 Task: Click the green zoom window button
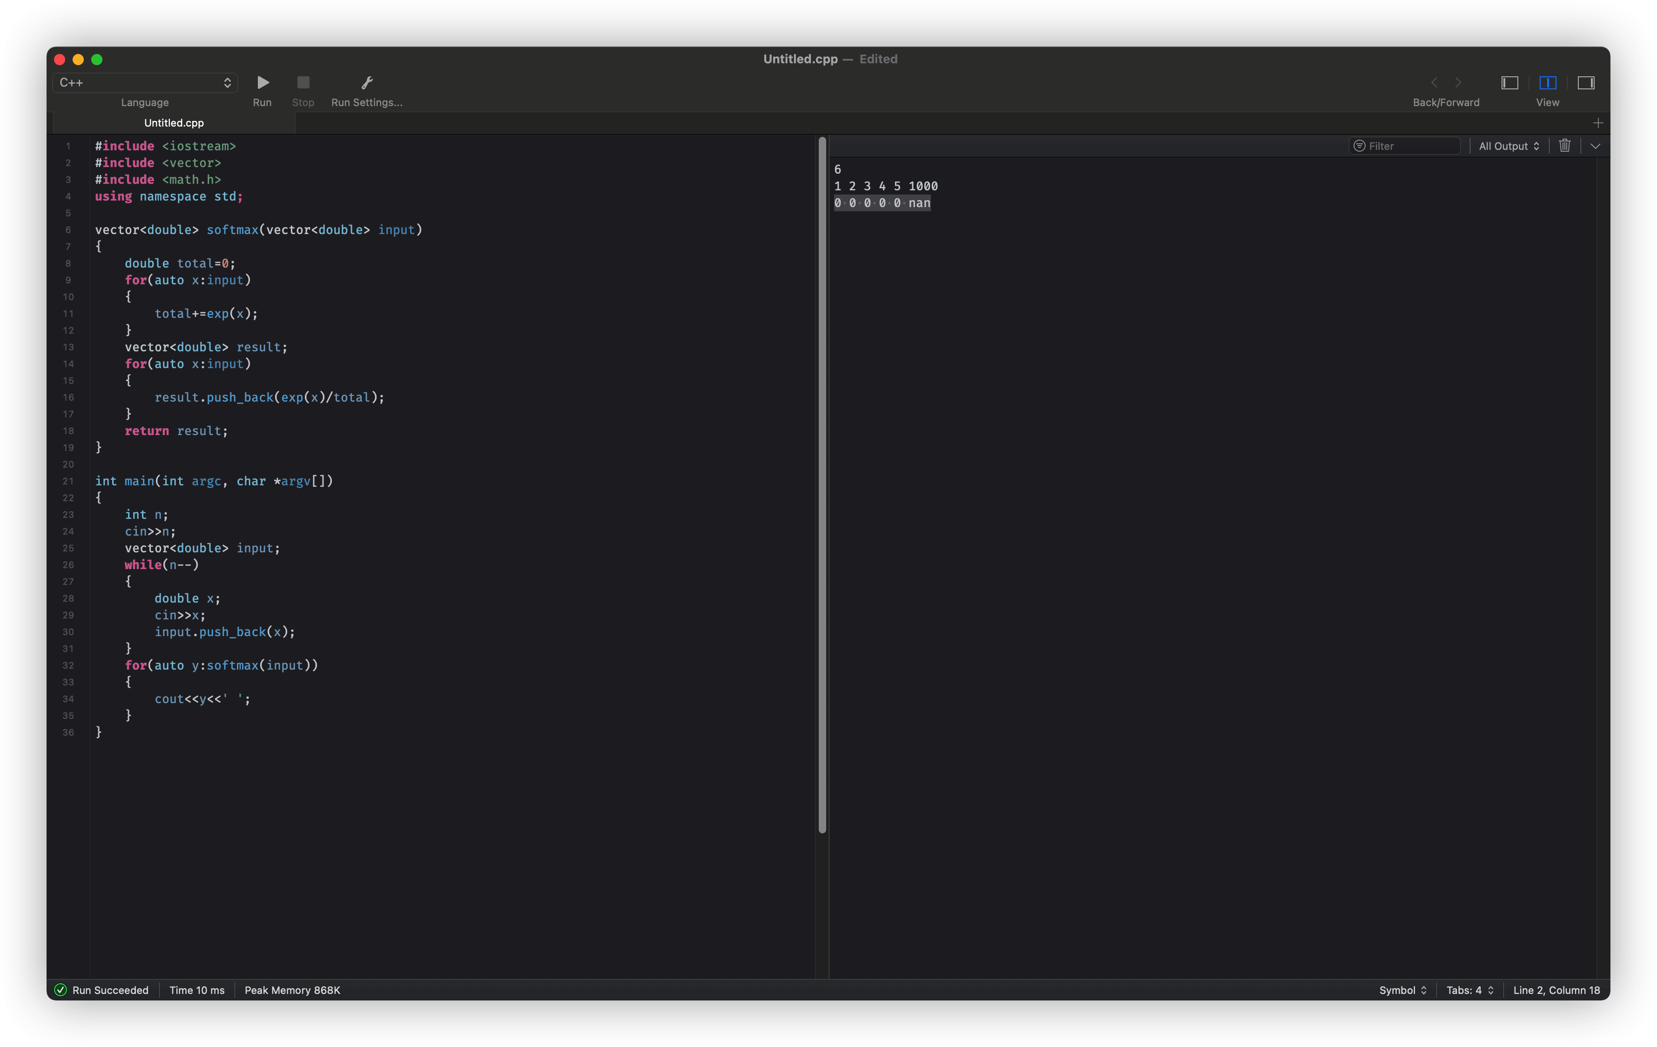click(97, 60)
